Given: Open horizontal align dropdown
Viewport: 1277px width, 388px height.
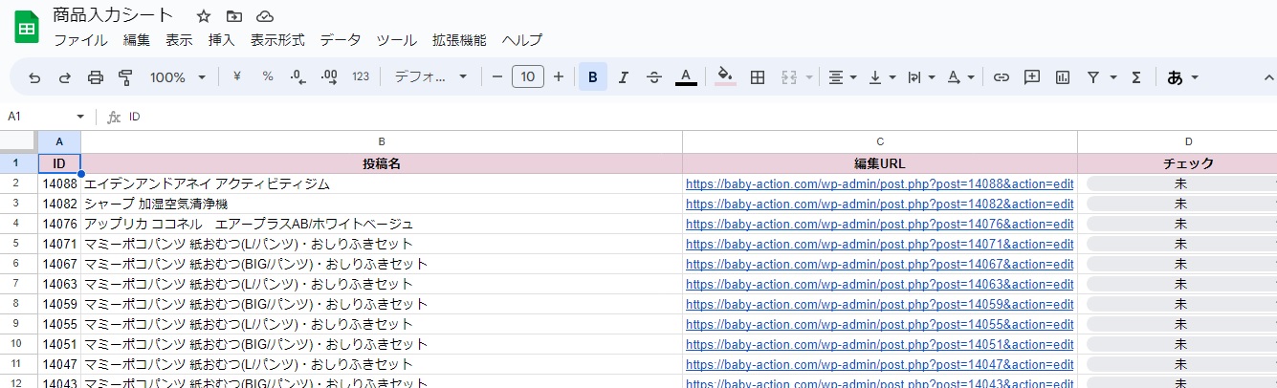Looking at the screenshot, I should (842, 77).
